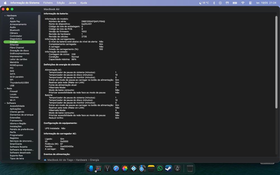Select Câmara in the sidebar

click(14, 33)
